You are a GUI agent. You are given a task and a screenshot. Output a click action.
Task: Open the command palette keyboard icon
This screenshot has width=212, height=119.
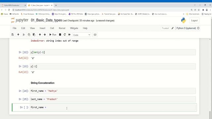tap(95, 35)
